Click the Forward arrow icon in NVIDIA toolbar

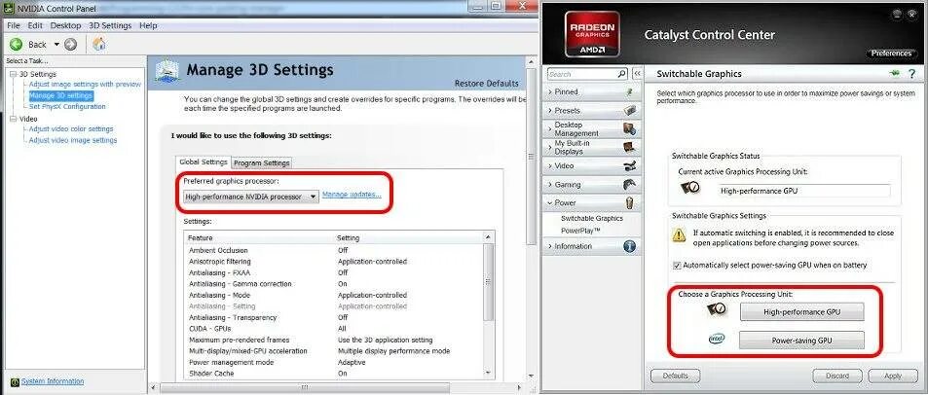(70, 45)
